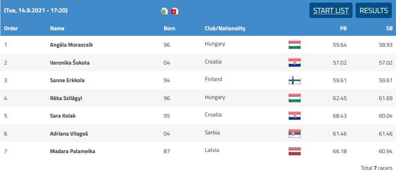
Task: Download the start list as PDF
Action: point(175,11)
